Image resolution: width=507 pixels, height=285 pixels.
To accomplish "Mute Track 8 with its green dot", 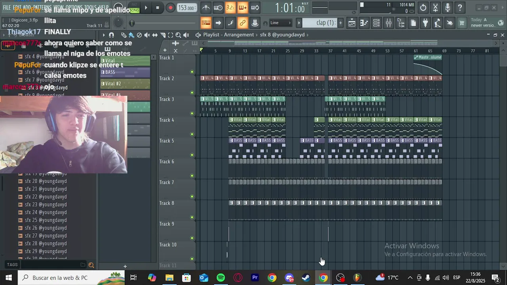I will click(x=192, y=217).
